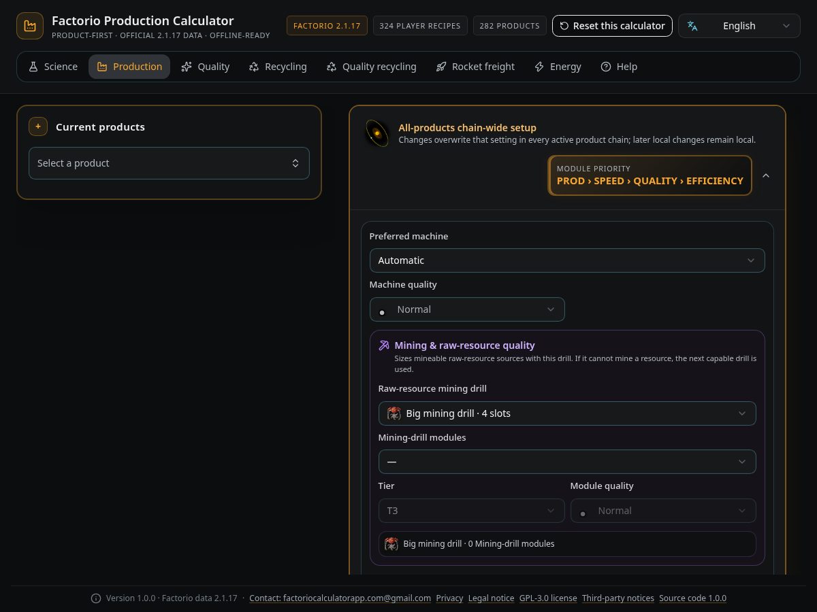Open the Raw-resource mining drill dropdown
The image size is (817, 612).
point(567,413)
